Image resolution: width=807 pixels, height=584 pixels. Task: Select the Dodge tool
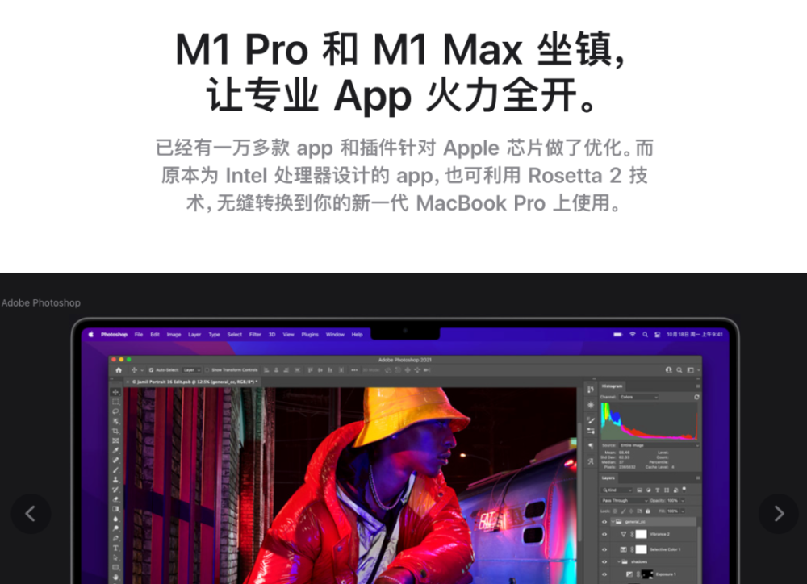[x=115, y=528]
